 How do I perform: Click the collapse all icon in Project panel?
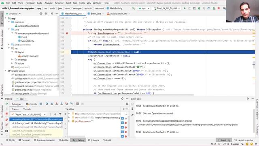click(x=46, y=13)
